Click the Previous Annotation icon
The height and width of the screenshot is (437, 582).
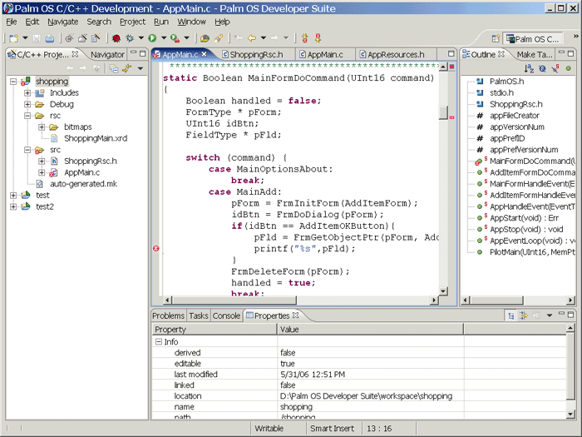(318, 38)
